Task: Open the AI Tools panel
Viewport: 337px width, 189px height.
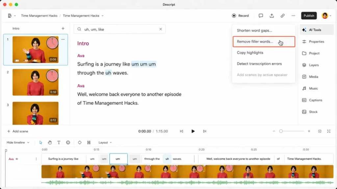Action: (316, 30)
